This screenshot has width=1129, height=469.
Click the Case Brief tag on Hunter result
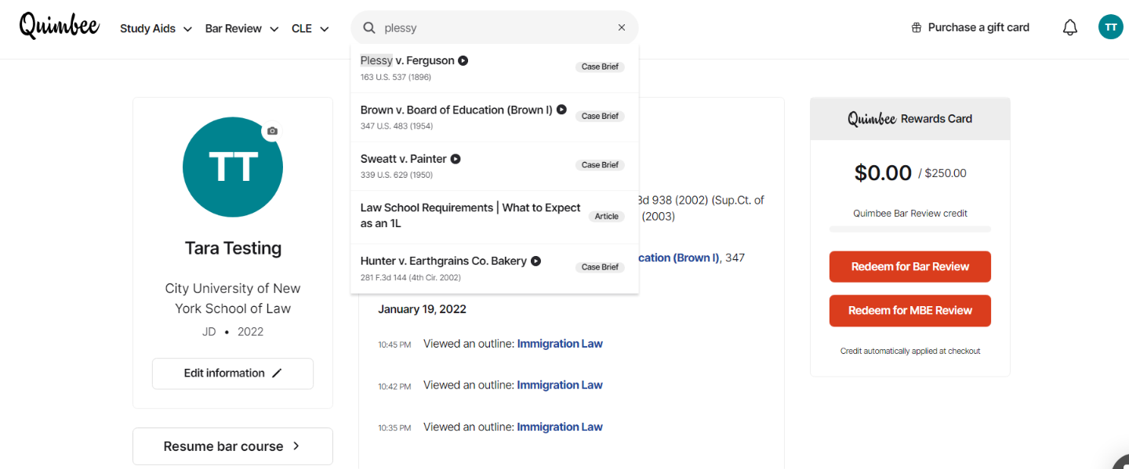click(x=600, y=267)
